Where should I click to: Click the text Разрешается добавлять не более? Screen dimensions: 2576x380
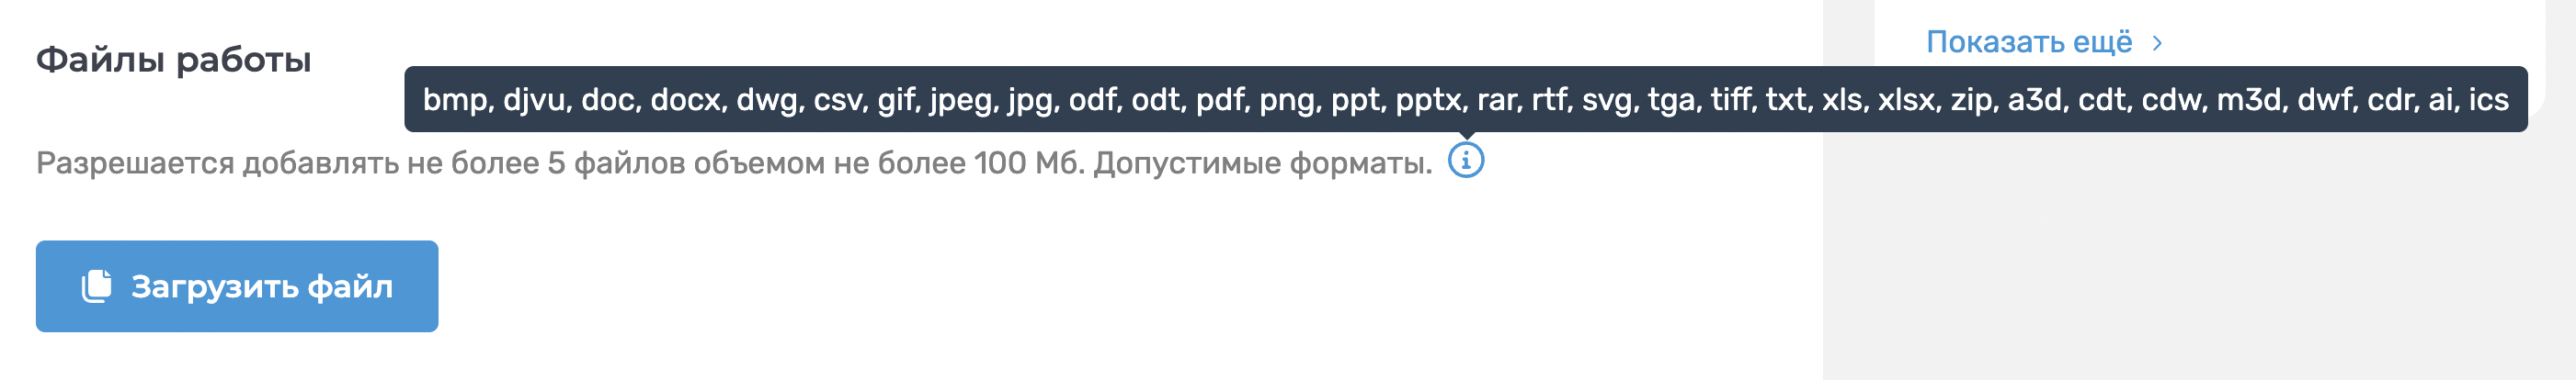[x=287, y=162]
